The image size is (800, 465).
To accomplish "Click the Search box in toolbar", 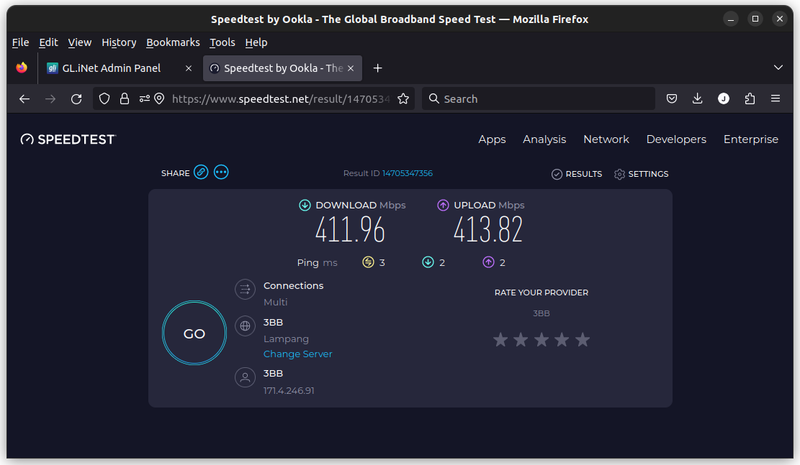I will pyautogui.click(x=539, y=98).
